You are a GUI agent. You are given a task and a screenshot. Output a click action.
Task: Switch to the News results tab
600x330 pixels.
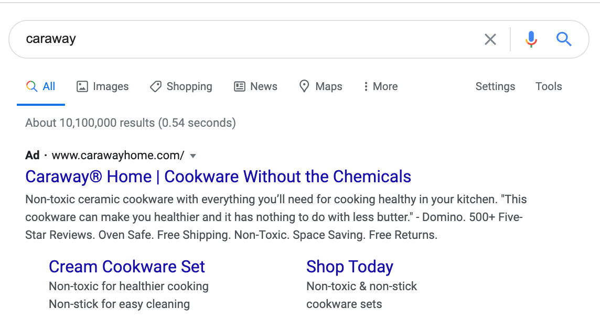click(x=255, y=86)
